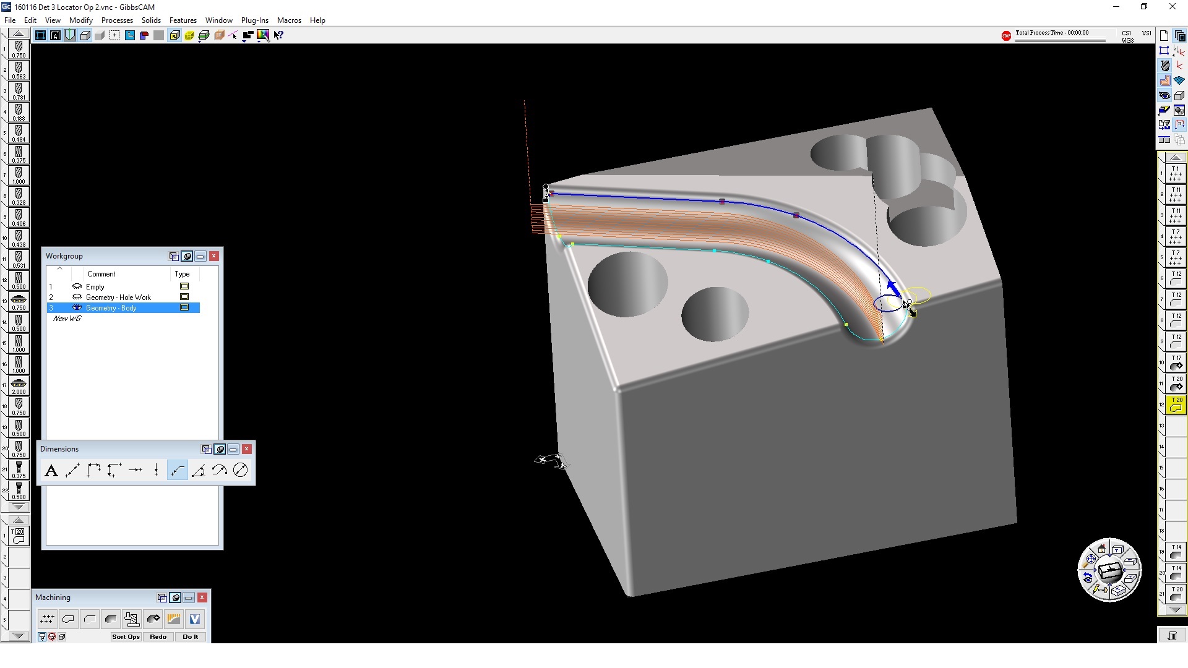
Task: Open dropdown arrow under shading mode toolbar icon
Action: click(199, 41)
